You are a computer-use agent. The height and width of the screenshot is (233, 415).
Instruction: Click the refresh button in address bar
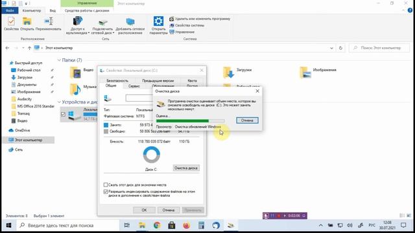[340, 48]
